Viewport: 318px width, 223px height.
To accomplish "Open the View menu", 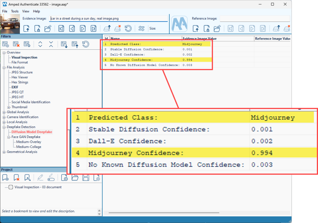I will click(x=25, y=11).
